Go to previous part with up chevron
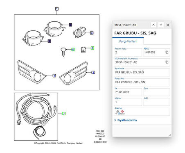Image resolution: width=185 pixels, height=153 pixels. [153, 25]
